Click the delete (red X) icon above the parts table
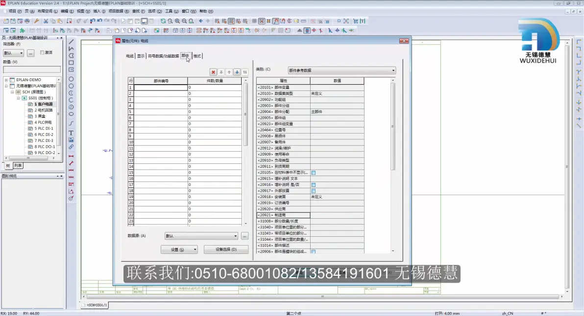 point(213,72)
